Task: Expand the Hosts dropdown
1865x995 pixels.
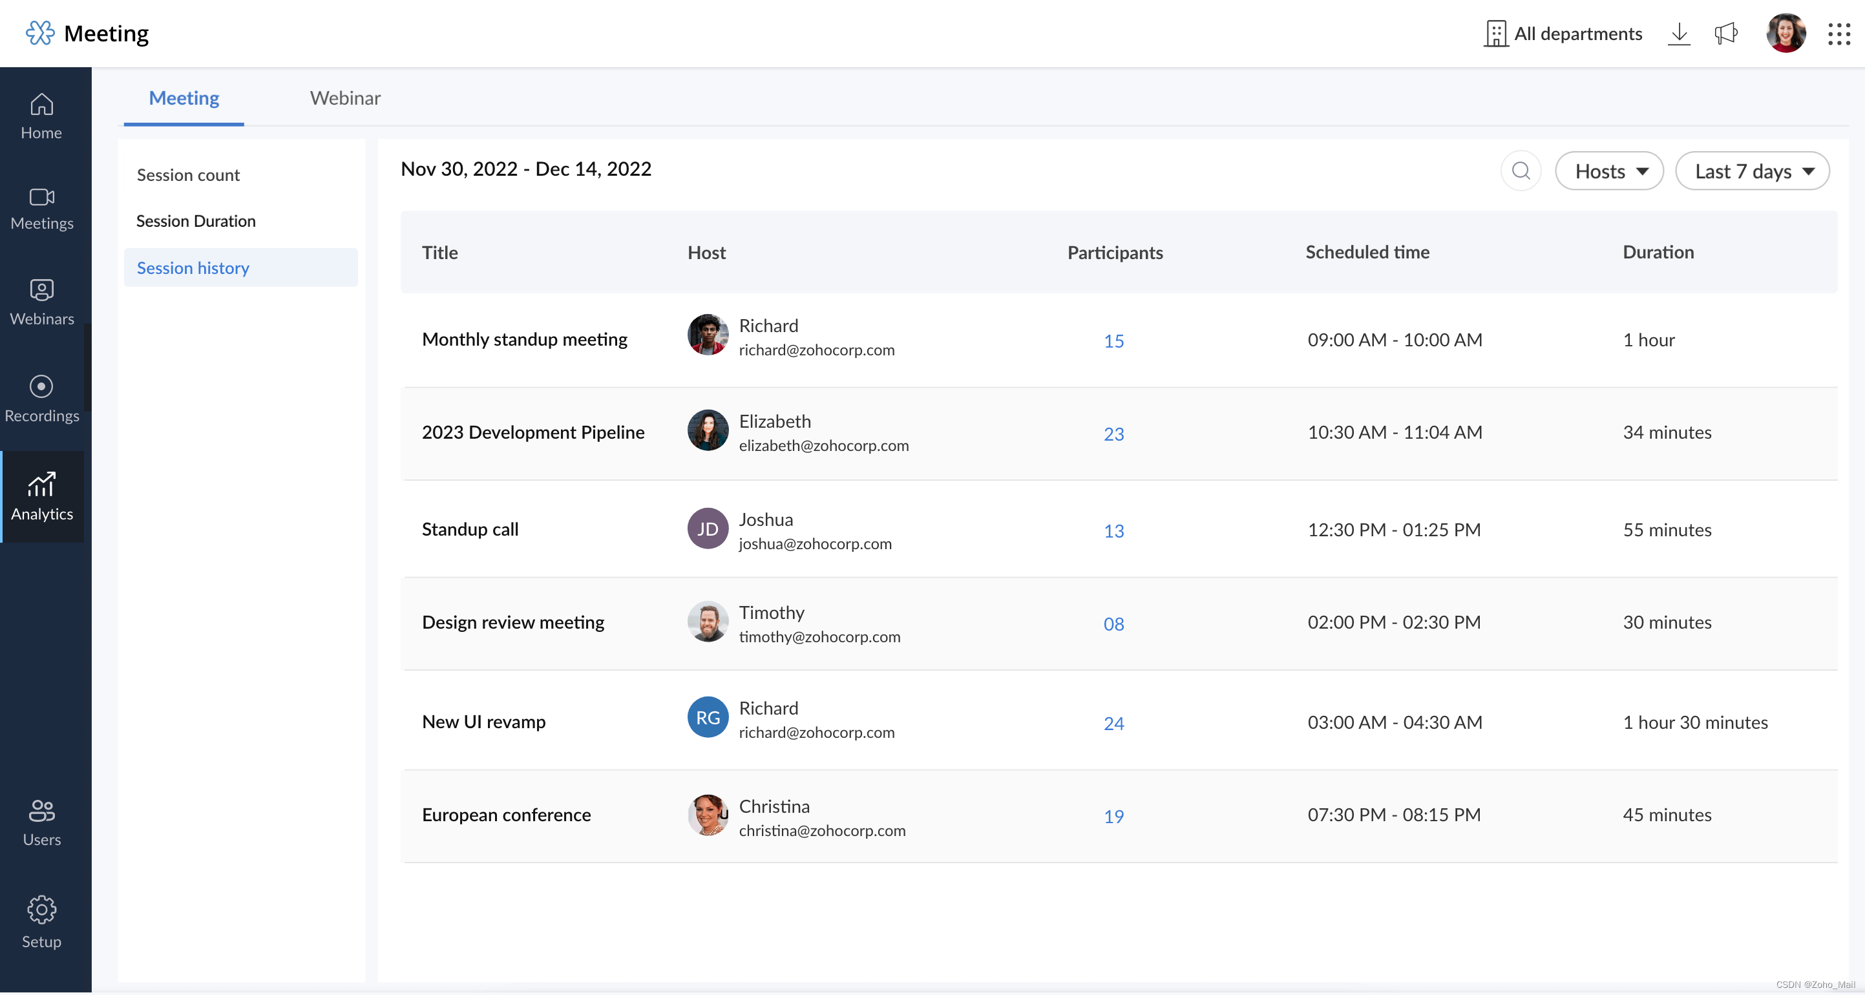Action: point(1608,171)
